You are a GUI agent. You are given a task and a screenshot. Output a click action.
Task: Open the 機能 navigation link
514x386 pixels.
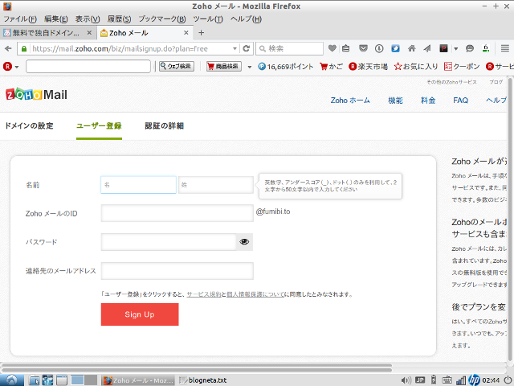point(395,101)
